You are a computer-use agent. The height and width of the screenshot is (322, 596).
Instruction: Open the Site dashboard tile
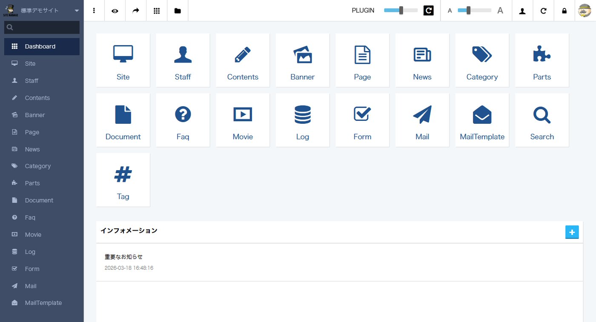click(123, 60)
